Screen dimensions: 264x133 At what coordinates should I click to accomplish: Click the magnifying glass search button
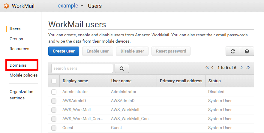pos(122,68)
